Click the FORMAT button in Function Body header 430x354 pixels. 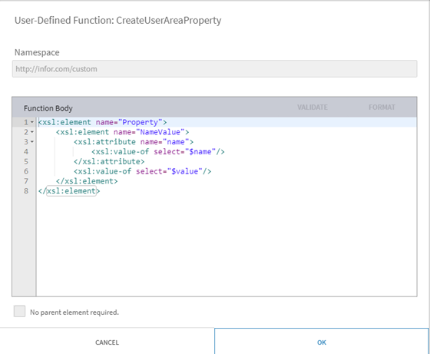point(382,108)
